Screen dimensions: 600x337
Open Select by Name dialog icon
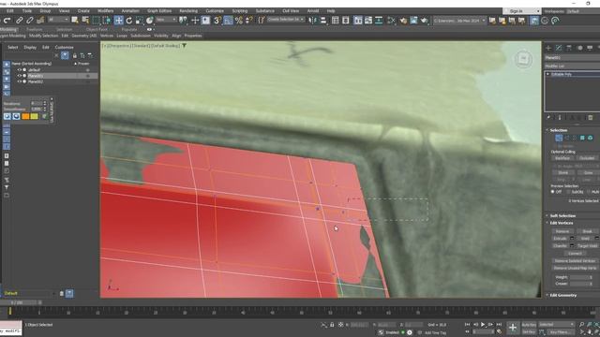click(85, 21)
